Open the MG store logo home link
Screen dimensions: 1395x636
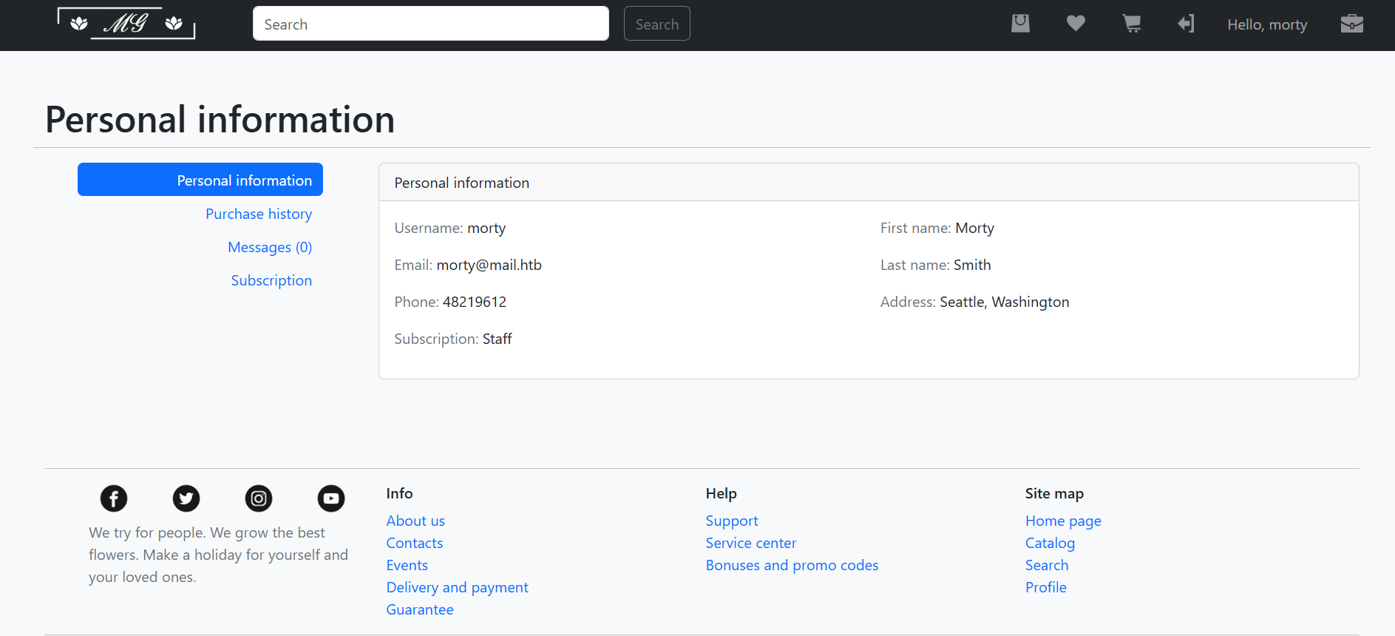(x=126, y=24)
